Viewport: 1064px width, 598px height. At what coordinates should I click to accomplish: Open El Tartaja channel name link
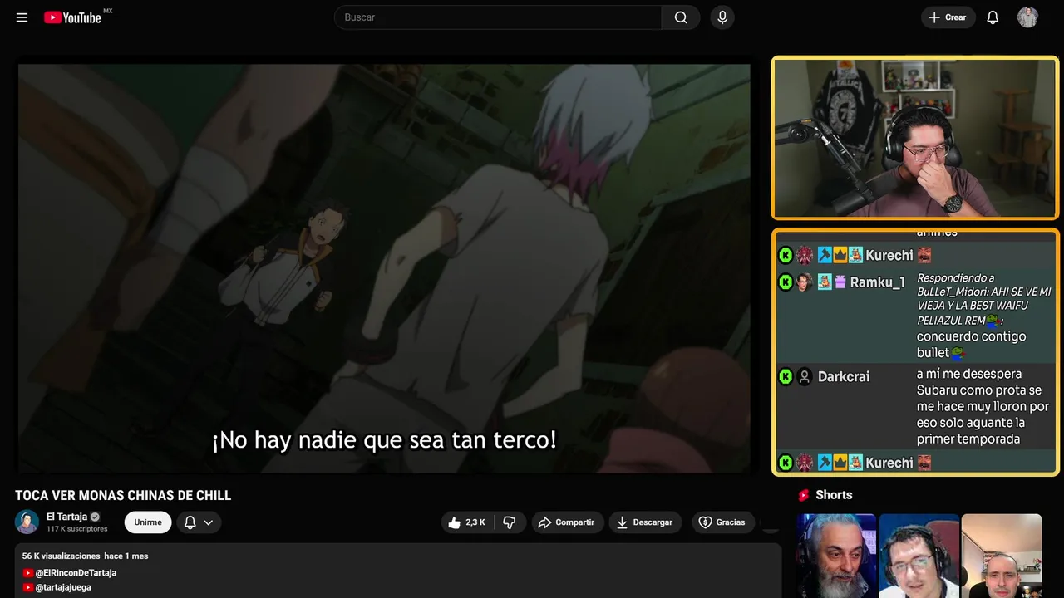point(66,517)
